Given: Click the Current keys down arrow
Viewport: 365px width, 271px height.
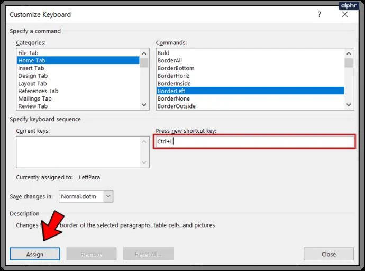Looking at the screenshot, I should pos(144,162).
